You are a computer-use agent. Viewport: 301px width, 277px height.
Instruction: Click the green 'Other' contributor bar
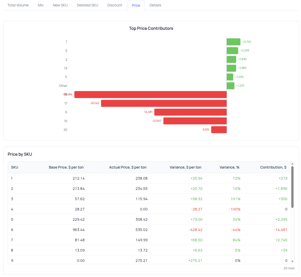pyautogui.click(x=230, y=86)
